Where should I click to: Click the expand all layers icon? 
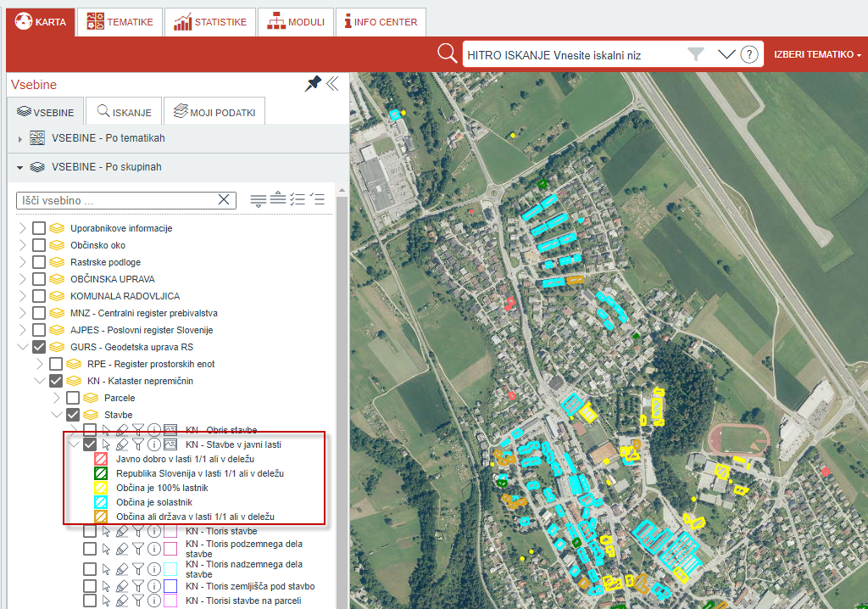pos(259,200)
